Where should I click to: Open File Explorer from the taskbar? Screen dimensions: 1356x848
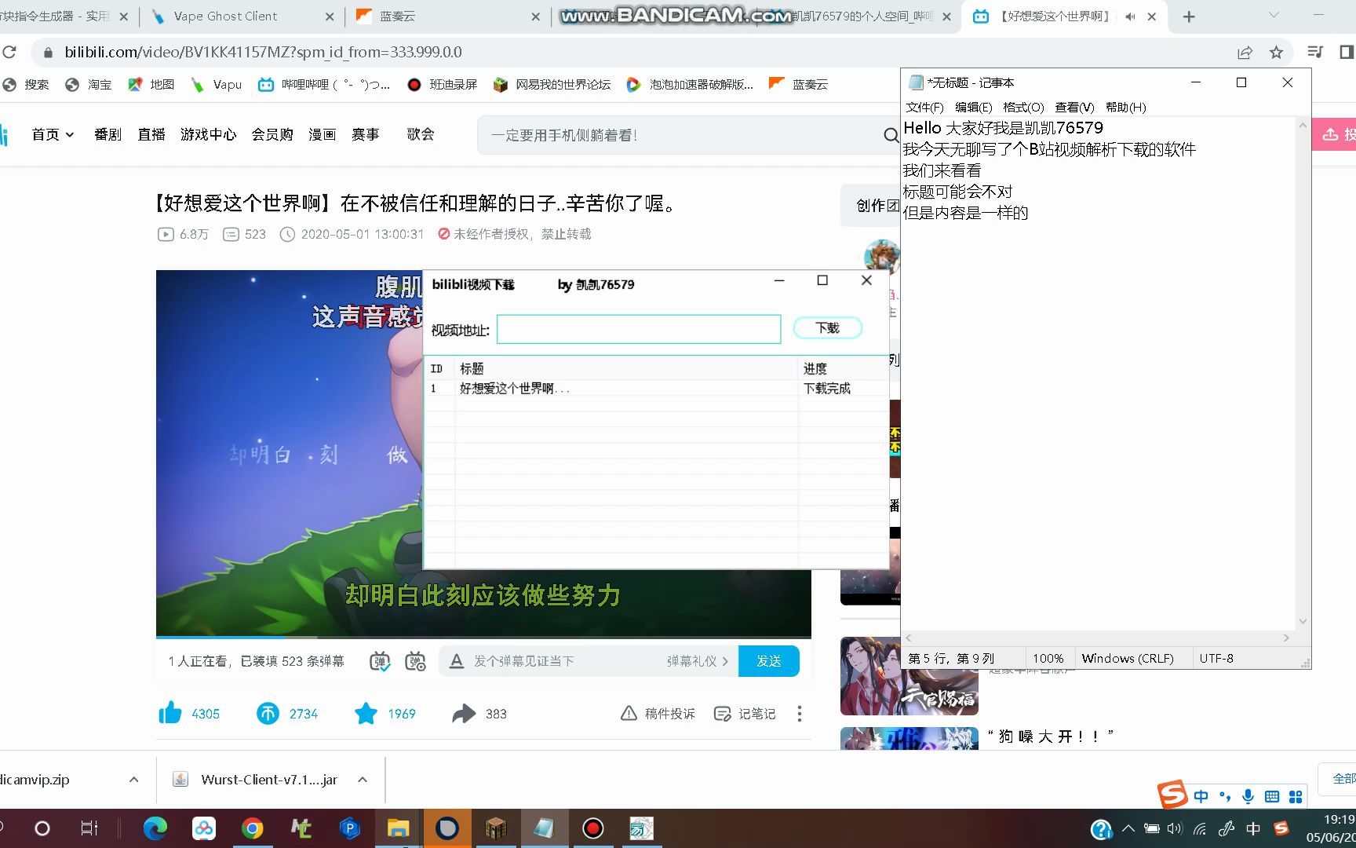[398, 828]
